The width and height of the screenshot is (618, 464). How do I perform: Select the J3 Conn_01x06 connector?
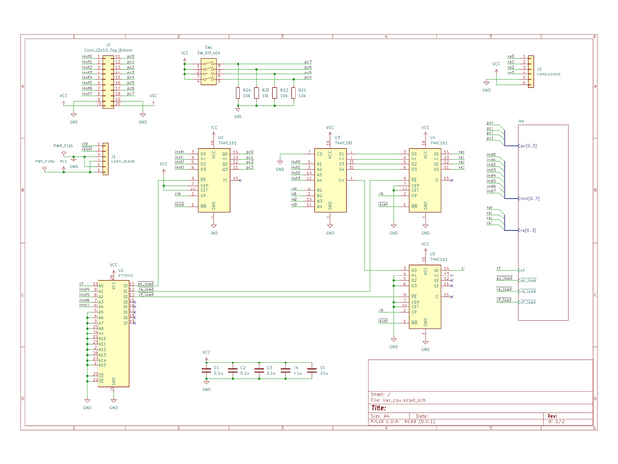coord(531,72)
